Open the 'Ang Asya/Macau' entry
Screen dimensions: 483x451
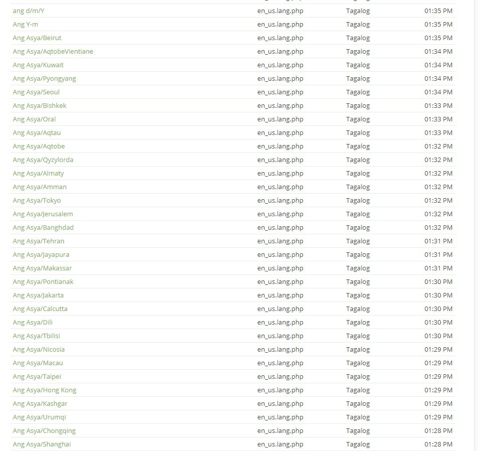[x=38, y=363]
